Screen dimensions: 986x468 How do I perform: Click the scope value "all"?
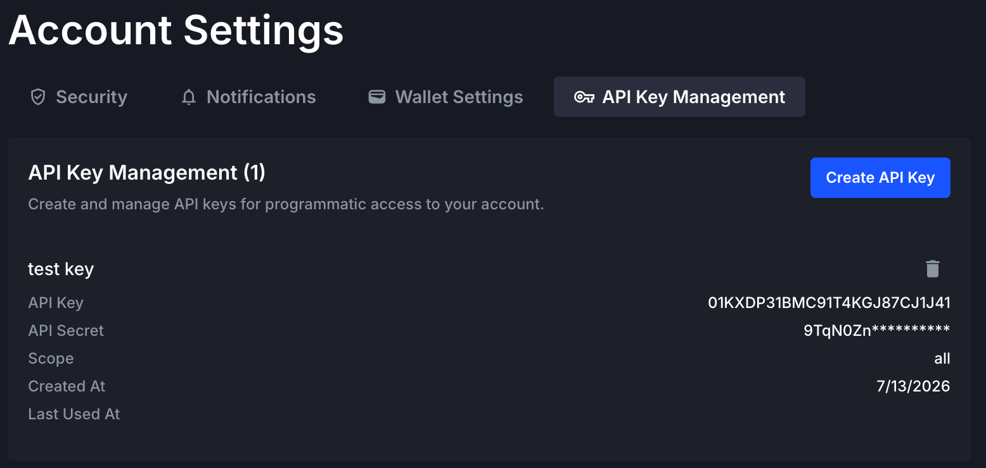pyautogui.click(x=942, y=359)
